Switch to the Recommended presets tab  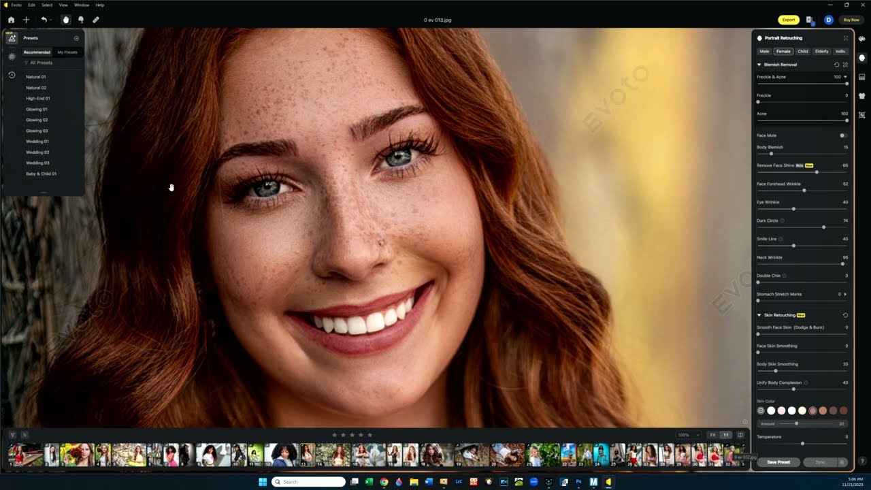point(37,52)
